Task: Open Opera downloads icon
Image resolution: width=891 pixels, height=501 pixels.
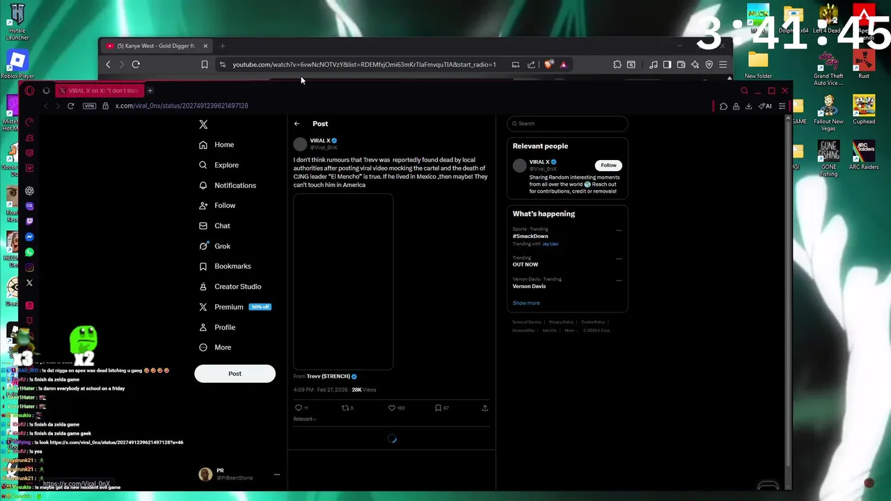Action: click(748, 106)
